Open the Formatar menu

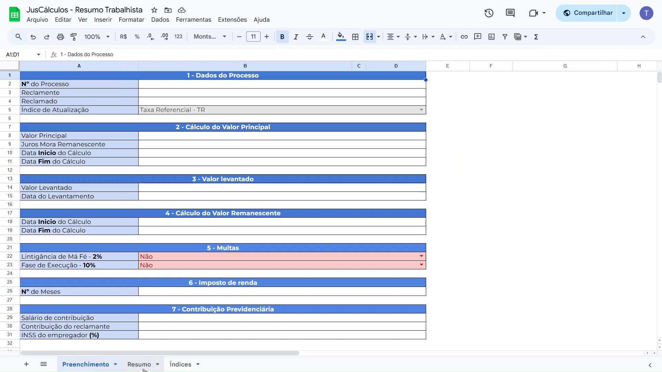pyautogui.click(x=131, y=20)
